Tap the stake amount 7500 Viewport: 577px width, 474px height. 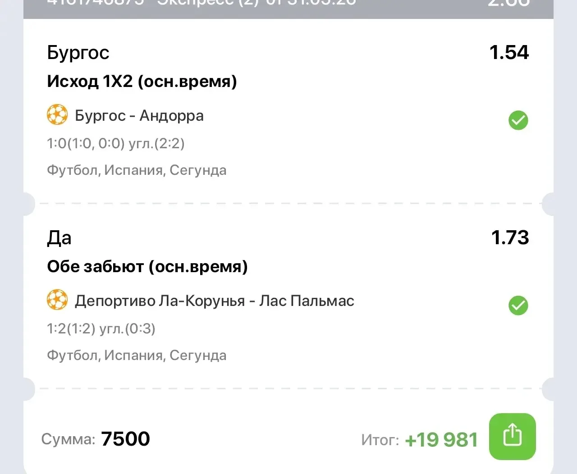(x=125, y=439)
